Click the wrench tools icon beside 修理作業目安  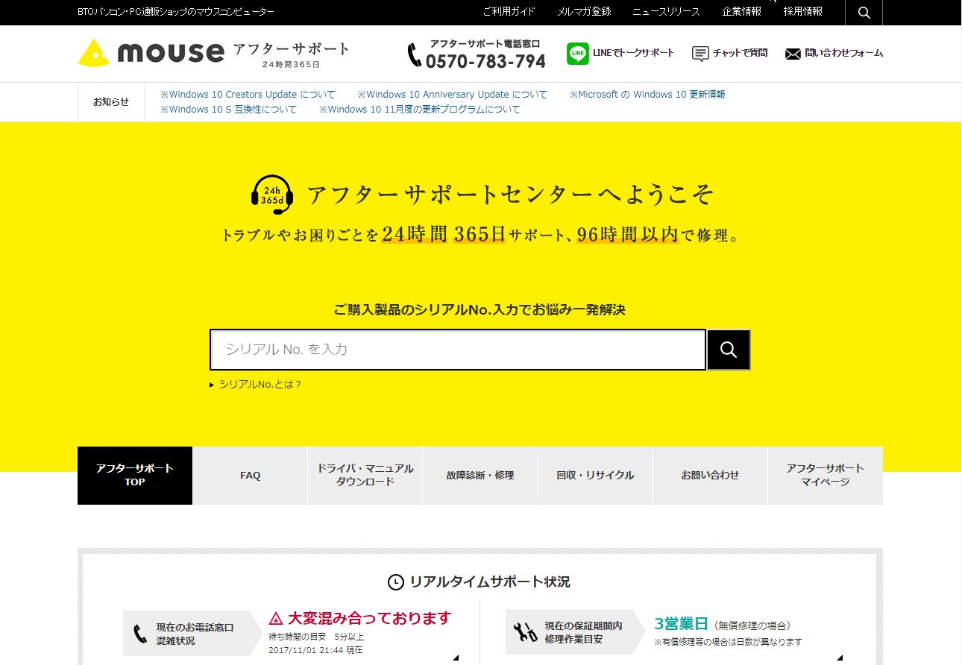(x=525, y=632)
